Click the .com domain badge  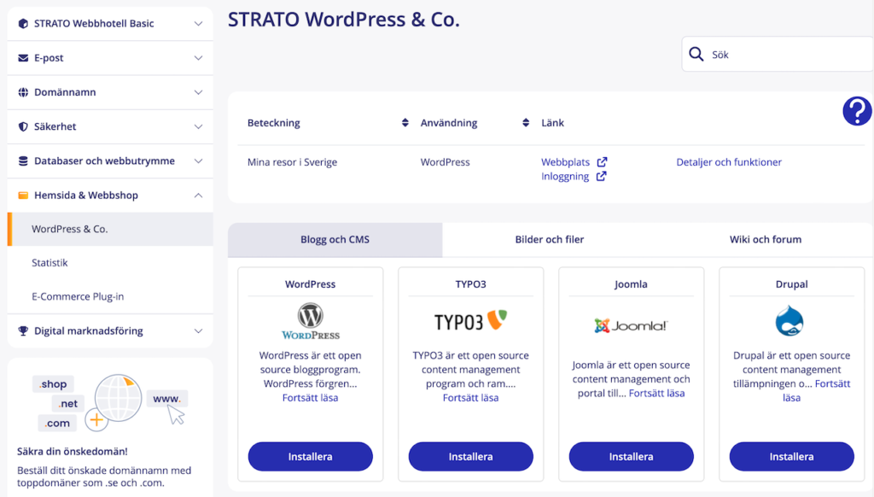pos(57,423)
